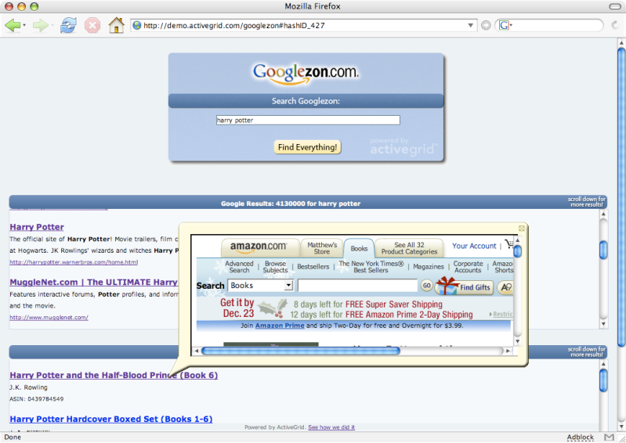
Task: Open Advanced Search in Amazon nav
Action: click(x=239, y=267)
